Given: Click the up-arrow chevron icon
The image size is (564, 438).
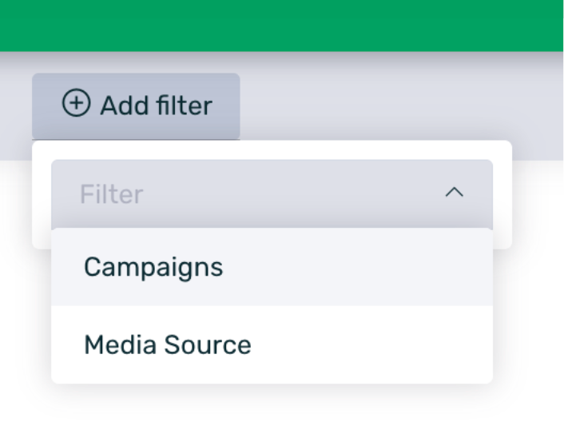Looking at the screenshot, I should [454, 193].
